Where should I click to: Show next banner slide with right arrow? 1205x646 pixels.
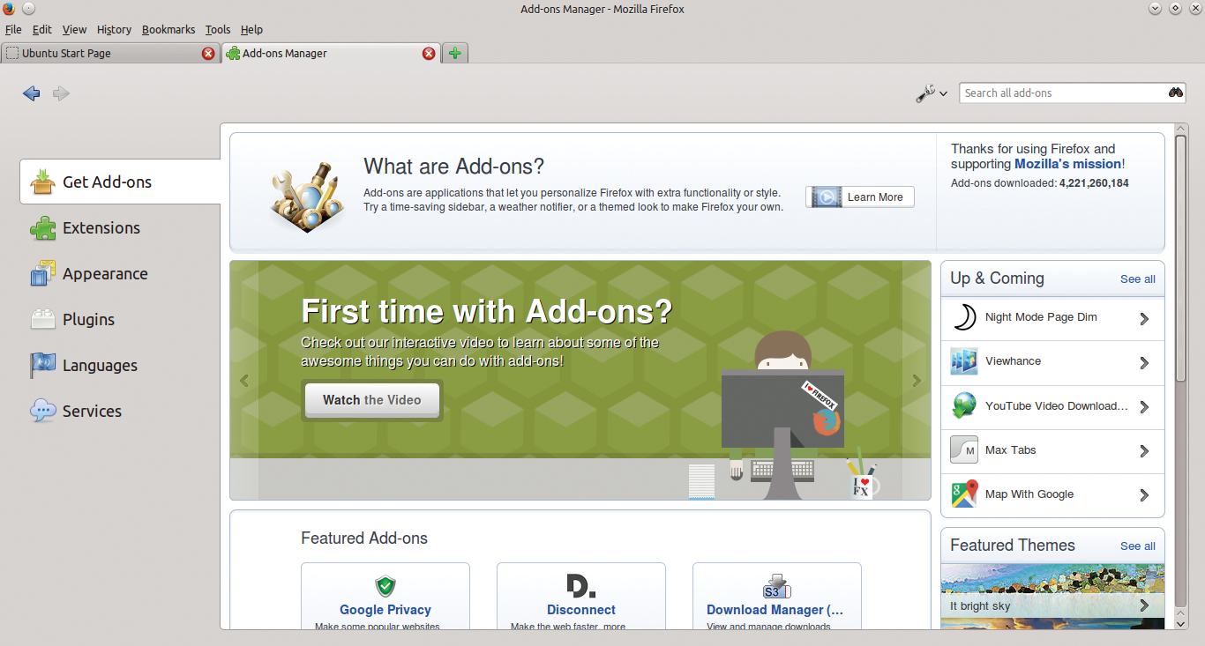[x=917, y=381]
